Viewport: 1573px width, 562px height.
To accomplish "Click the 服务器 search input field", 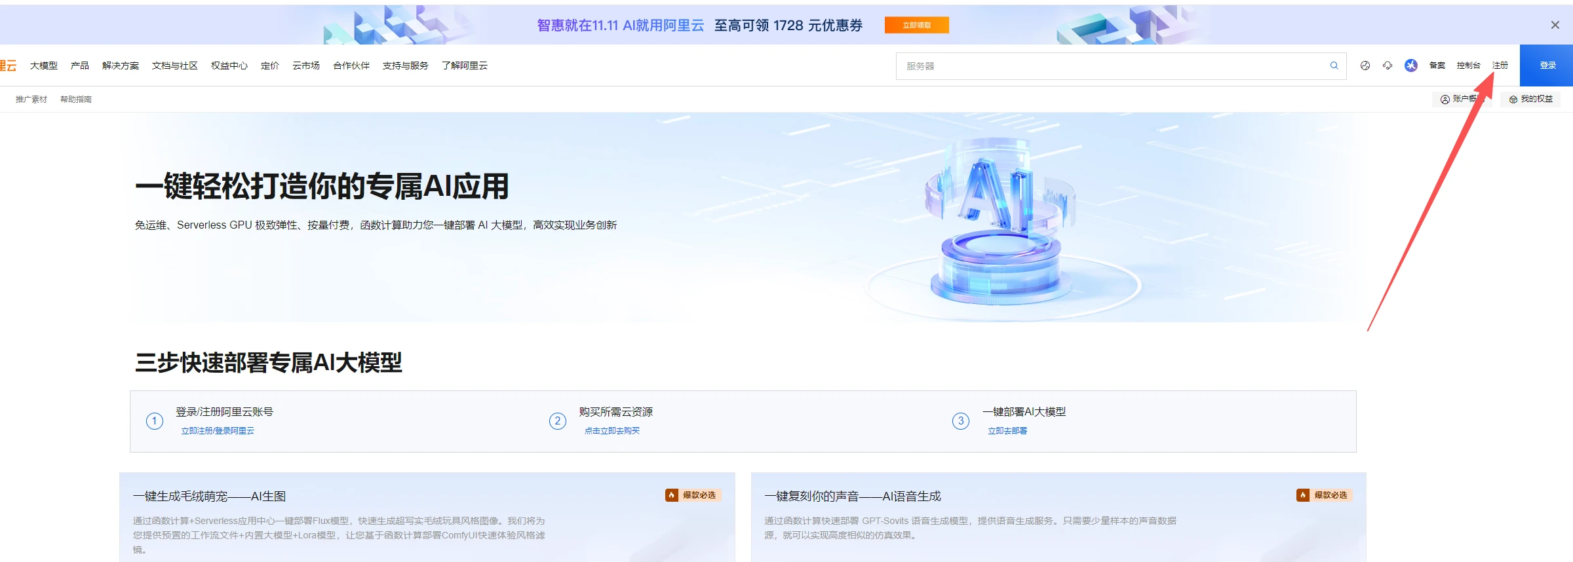I will (1108, 66).
